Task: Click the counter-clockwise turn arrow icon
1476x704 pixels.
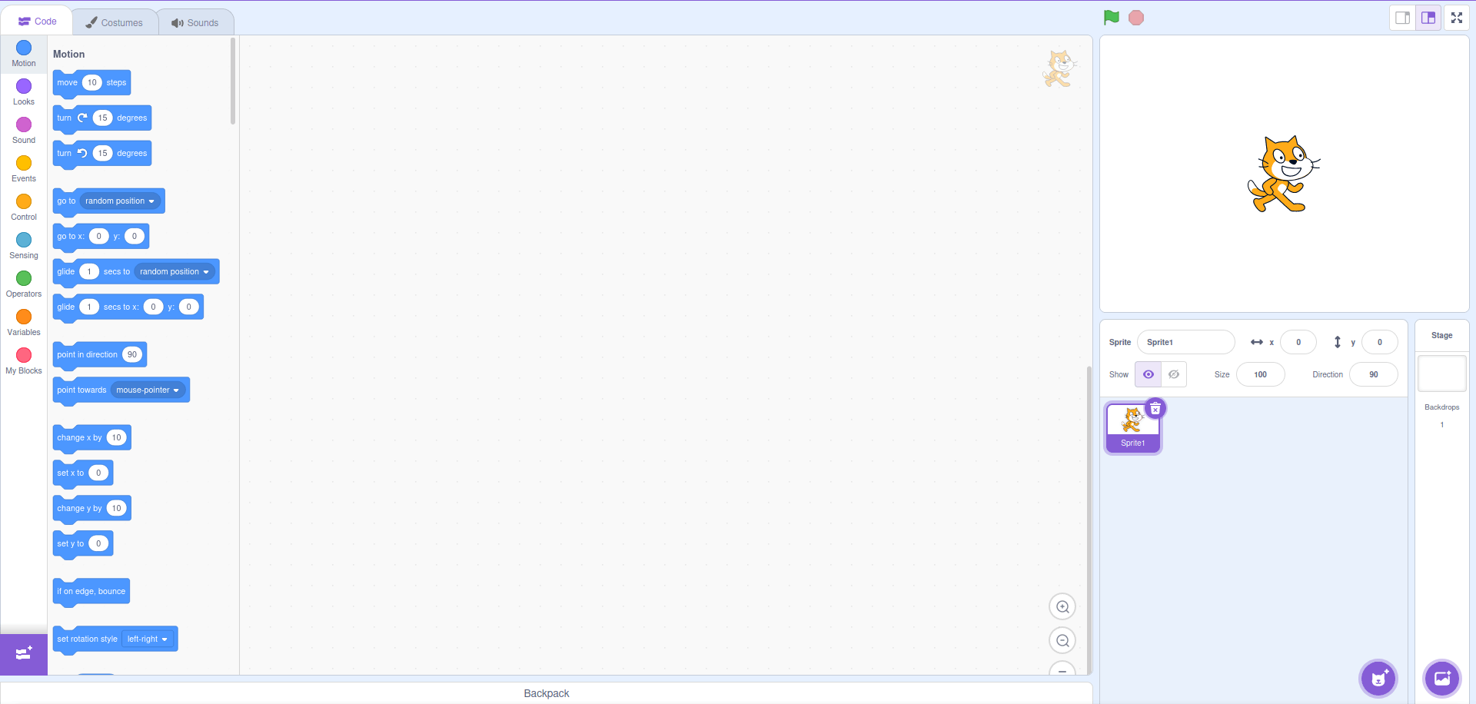Action: pyautogui.click(x=82, y=153)
